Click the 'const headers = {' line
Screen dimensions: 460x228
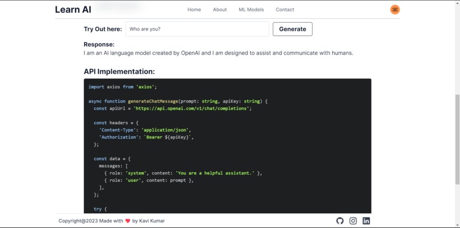pos(116,123)
